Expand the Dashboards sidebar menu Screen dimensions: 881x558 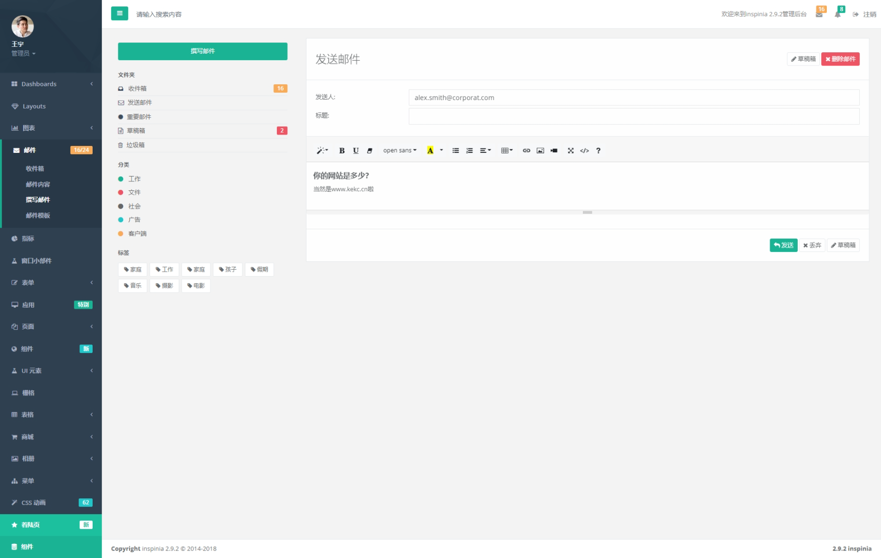point(51,84)
